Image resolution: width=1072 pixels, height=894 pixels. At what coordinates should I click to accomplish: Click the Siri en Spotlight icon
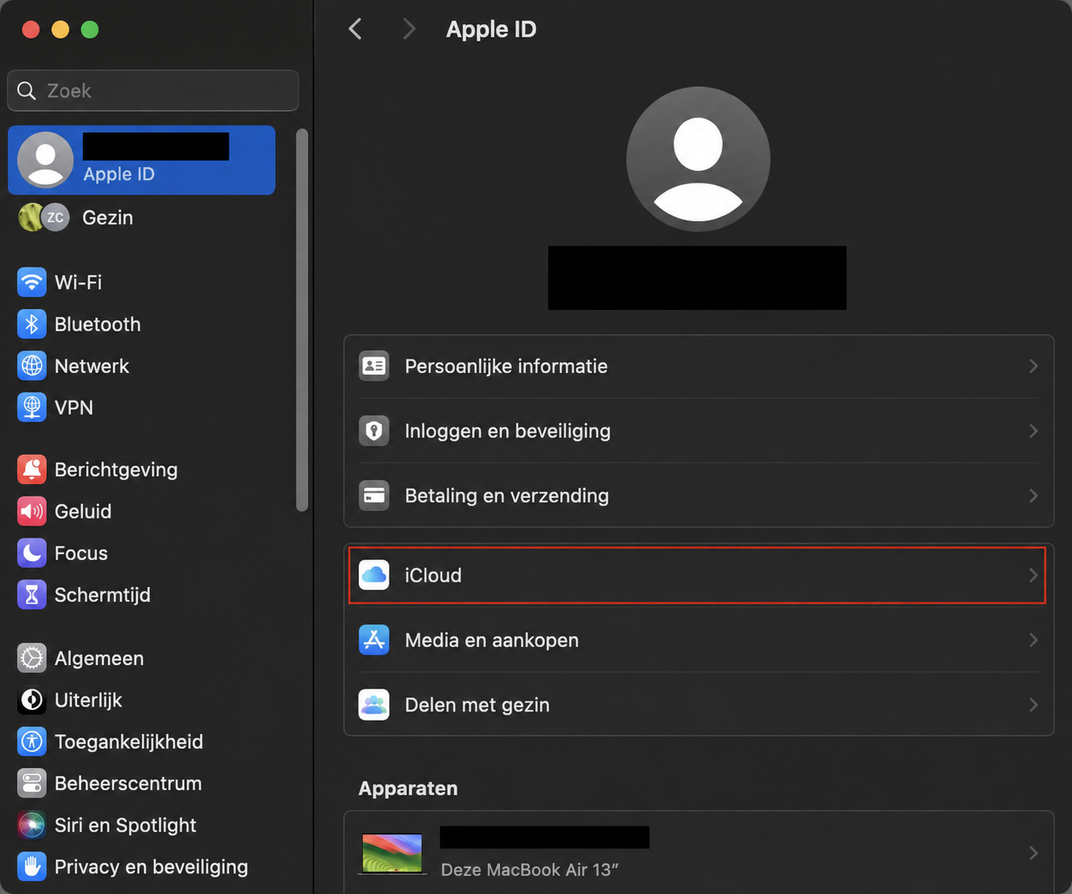tap(32, 825)
